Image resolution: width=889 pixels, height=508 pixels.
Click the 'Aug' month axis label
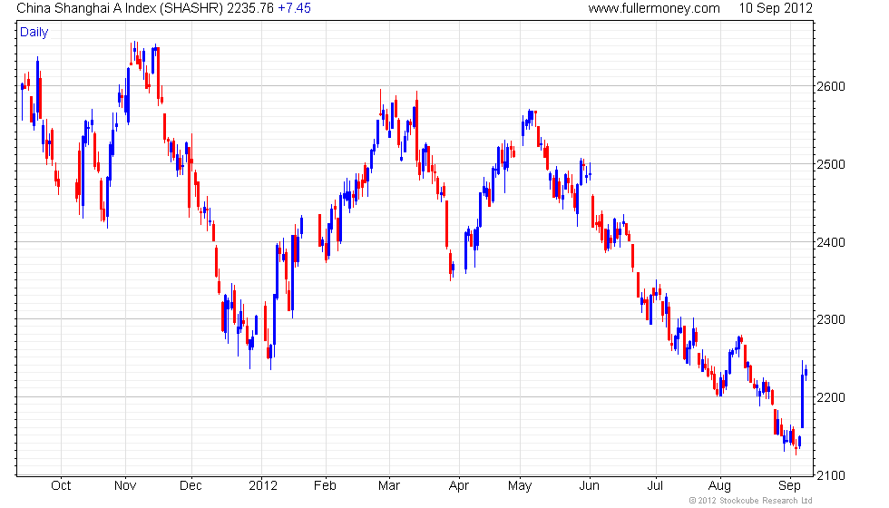(719, 486)
